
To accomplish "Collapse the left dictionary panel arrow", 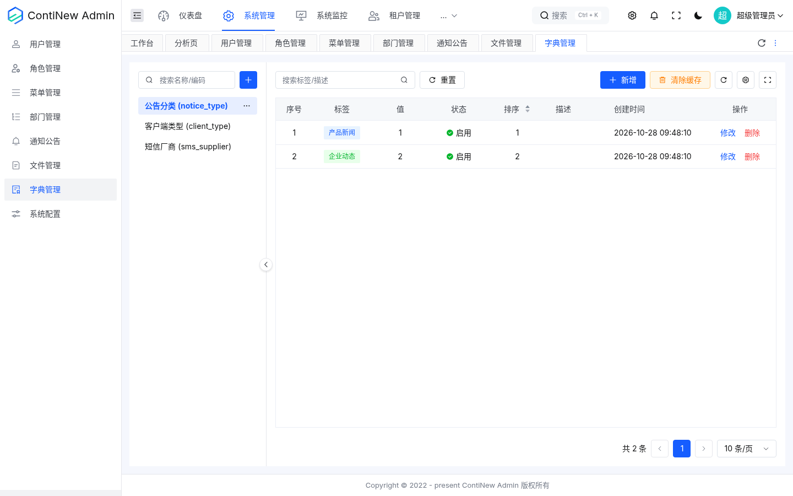I will click(x=266, y=265).
